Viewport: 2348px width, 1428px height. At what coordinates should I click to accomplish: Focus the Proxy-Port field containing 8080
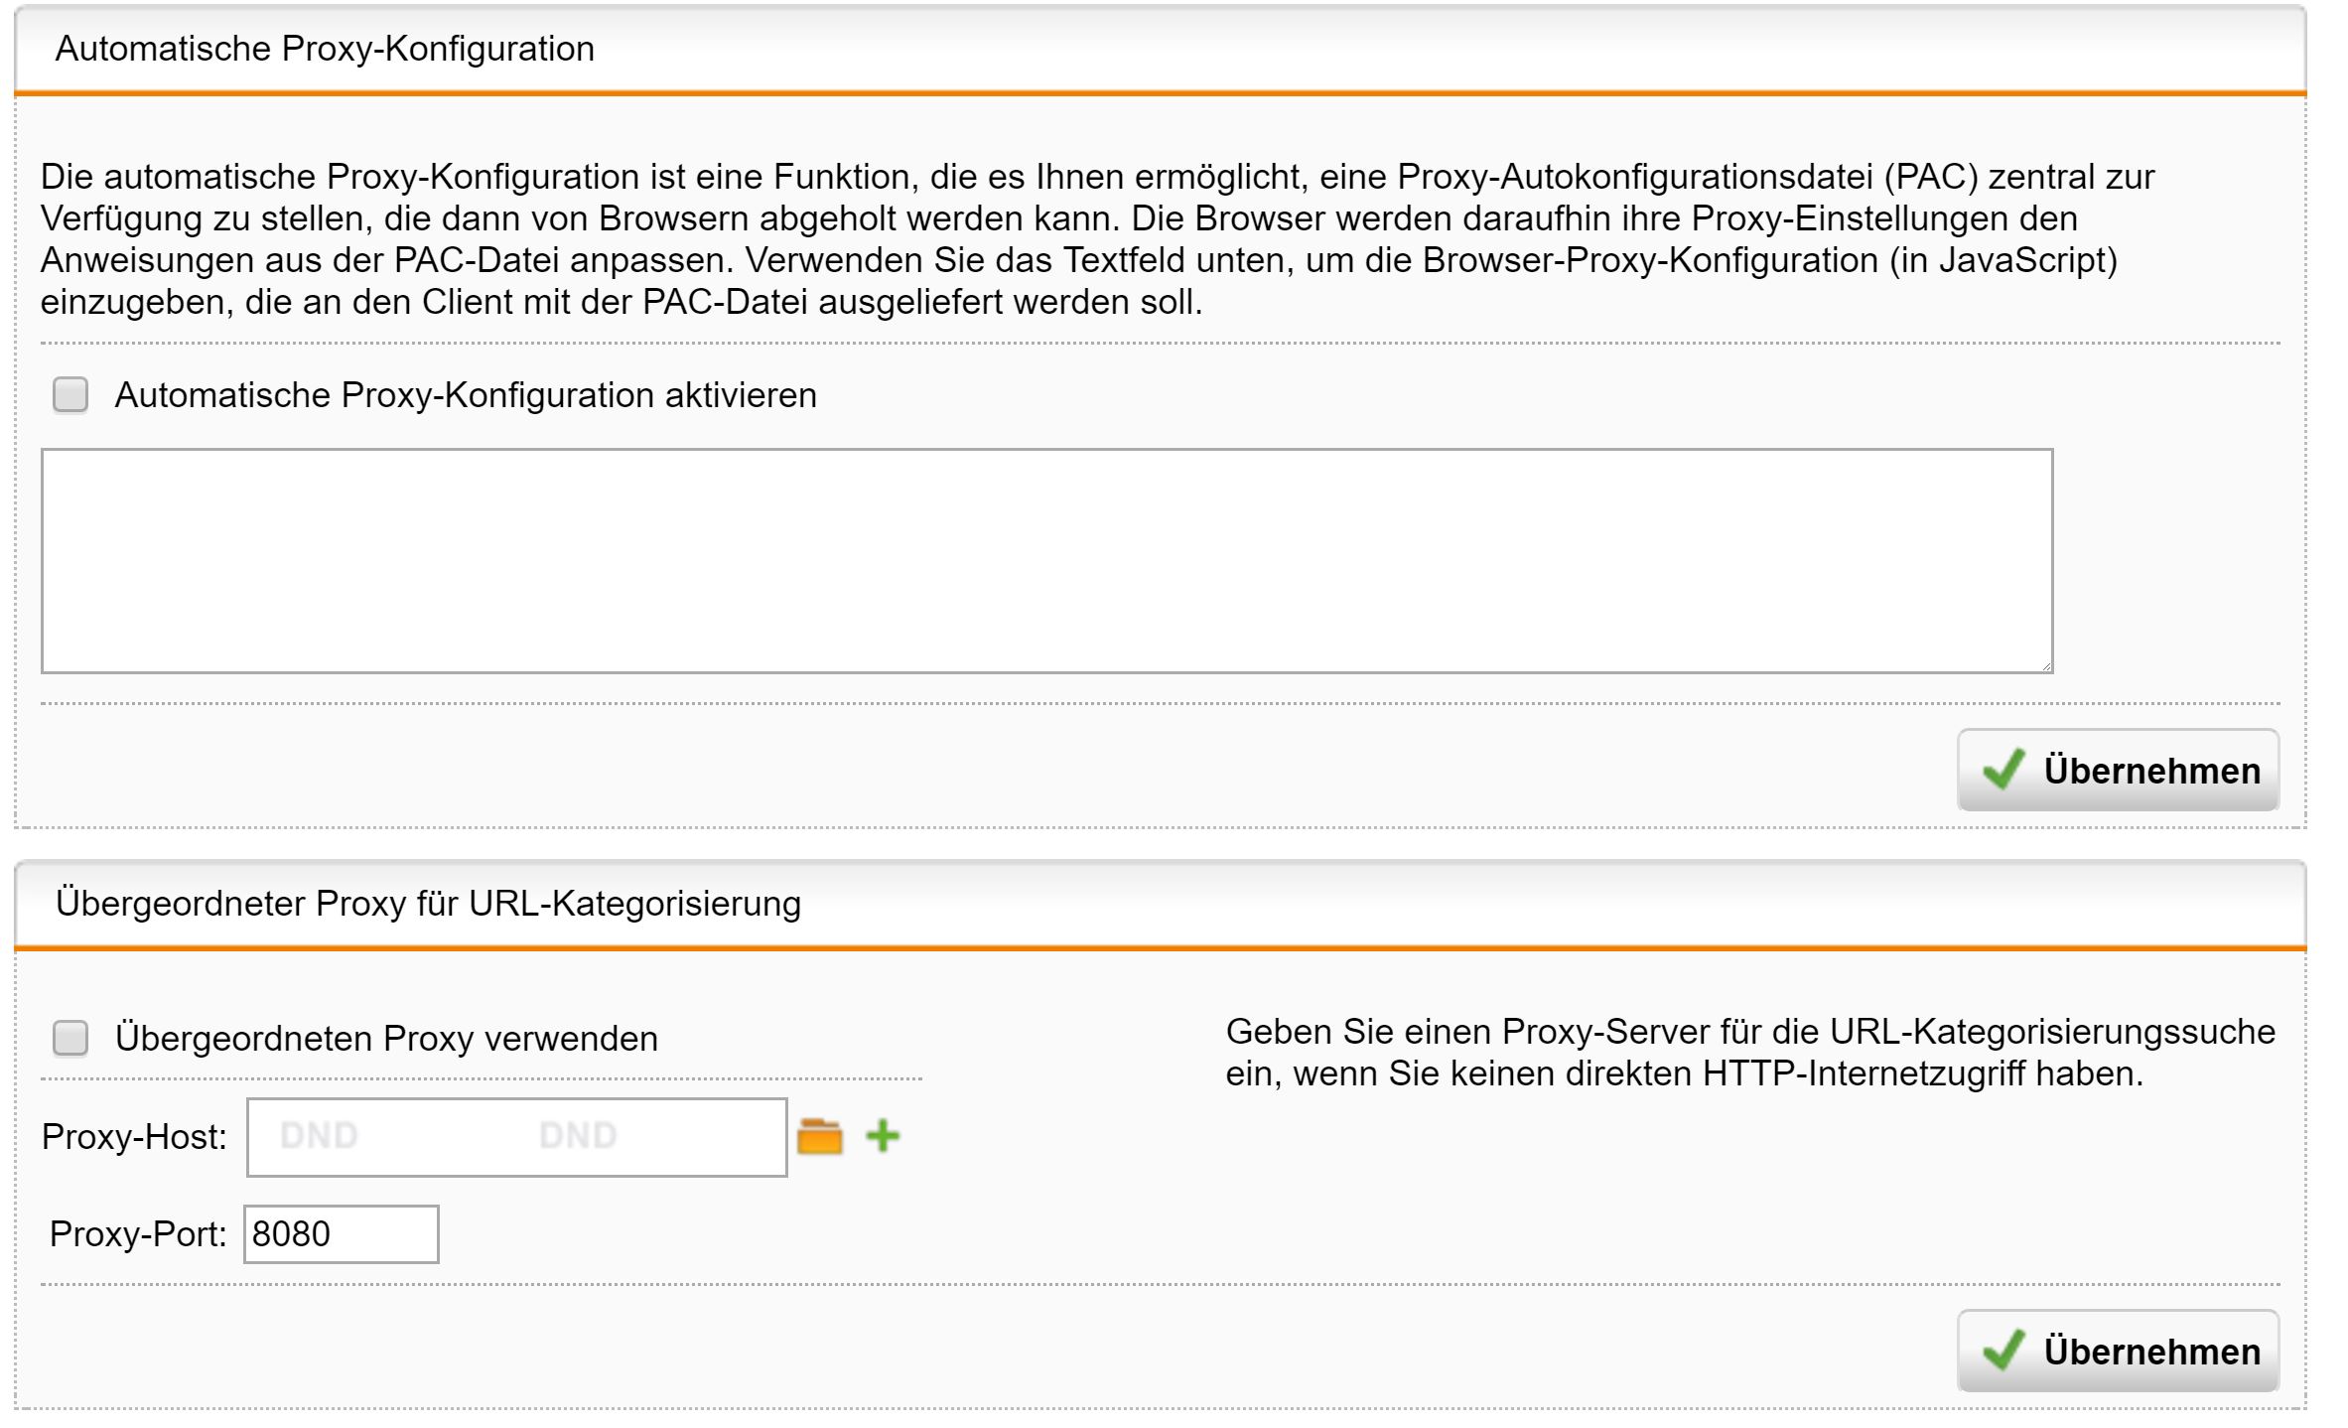pos(341,1234)
